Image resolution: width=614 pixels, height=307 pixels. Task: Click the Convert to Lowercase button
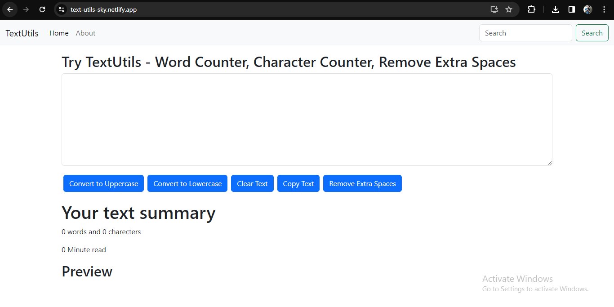[x=187, y=183]
